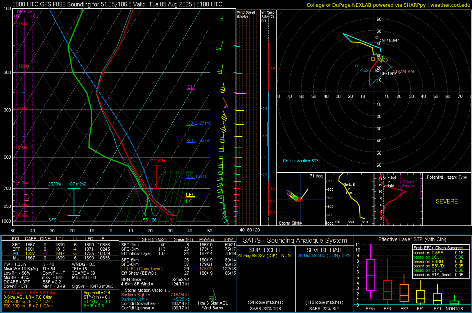Click the green LCL level label

190,201
